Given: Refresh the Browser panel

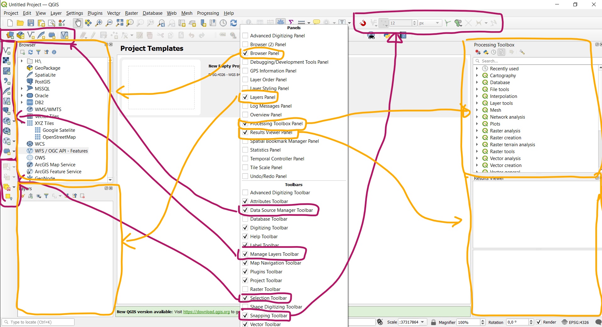Looking at the screenshot, I should pos(30,52).
